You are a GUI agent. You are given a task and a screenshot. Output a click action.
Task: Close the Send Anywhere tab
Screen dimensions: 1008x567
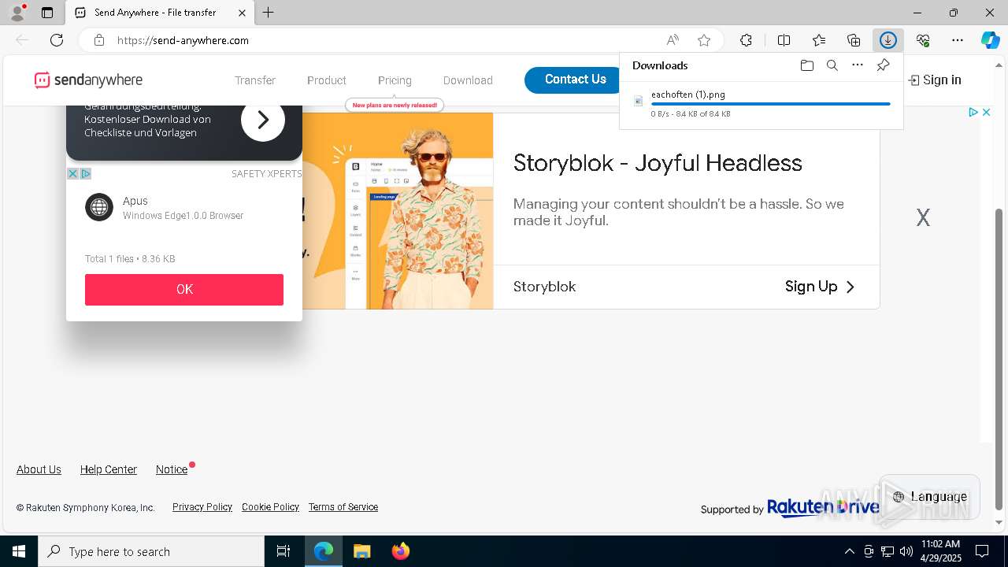242,13
